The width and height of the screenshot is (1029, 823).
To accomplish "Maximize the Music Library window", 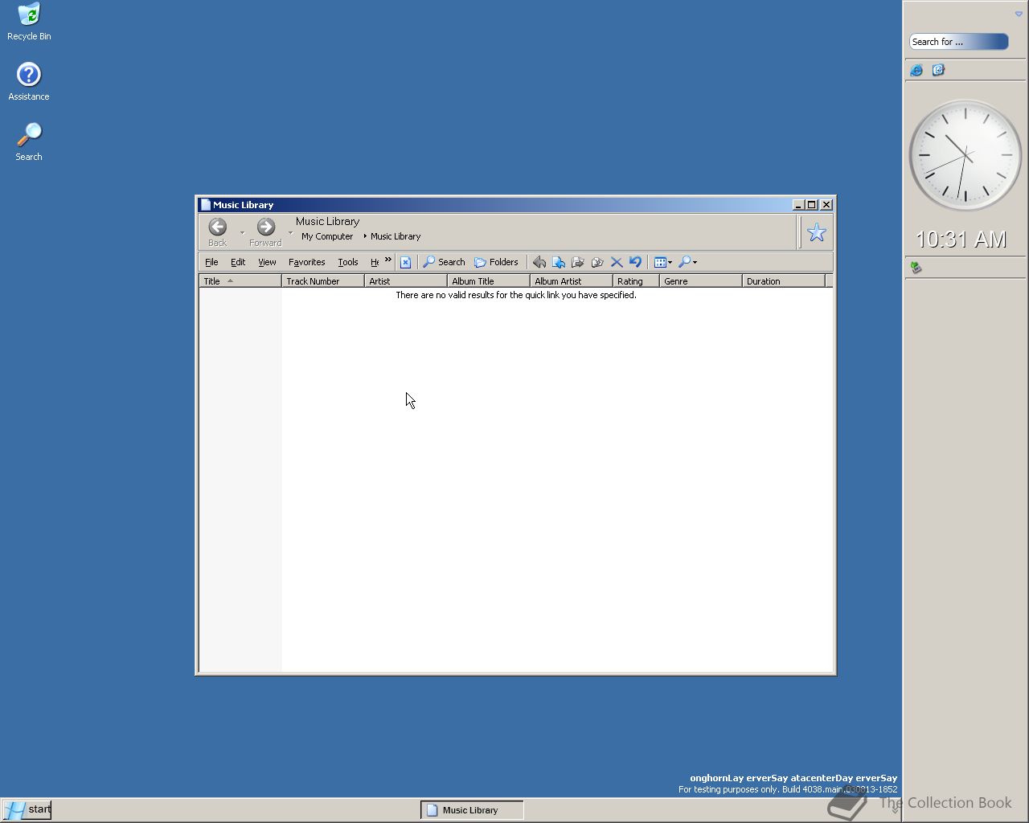I will point(811,205).
